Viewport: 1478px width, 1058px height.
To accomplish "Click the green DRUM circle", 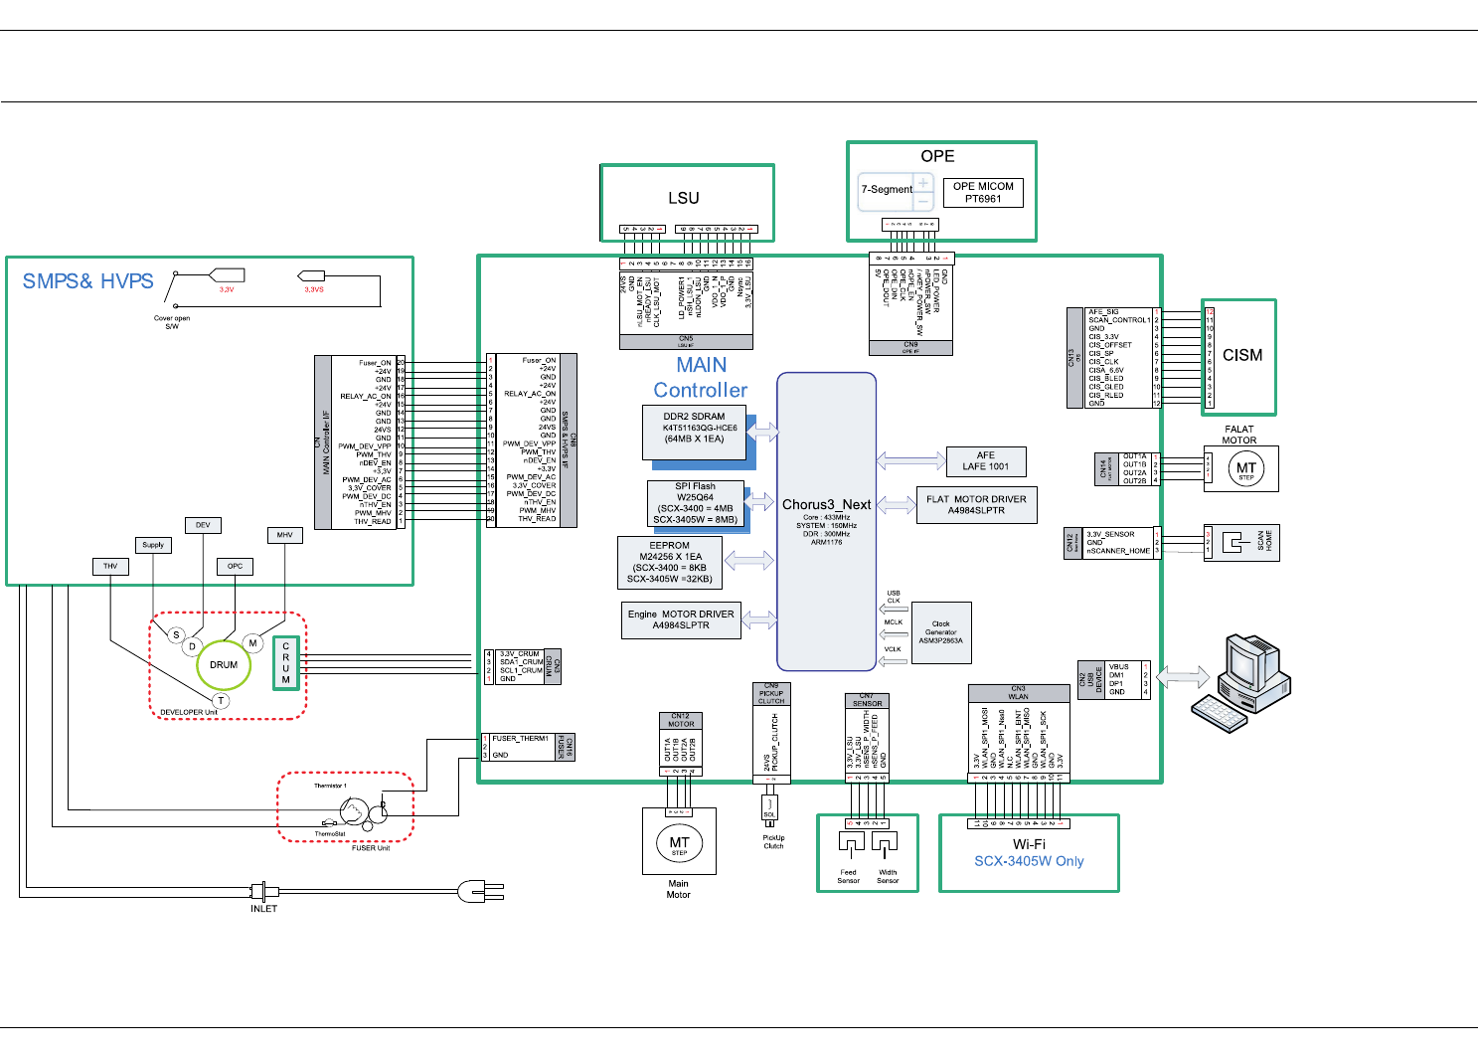I will tap(224, 665).
